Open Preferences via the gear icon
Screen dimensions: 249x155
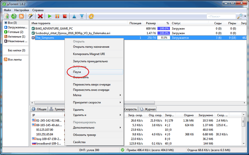pyautogui.click(x=91, y=16)
